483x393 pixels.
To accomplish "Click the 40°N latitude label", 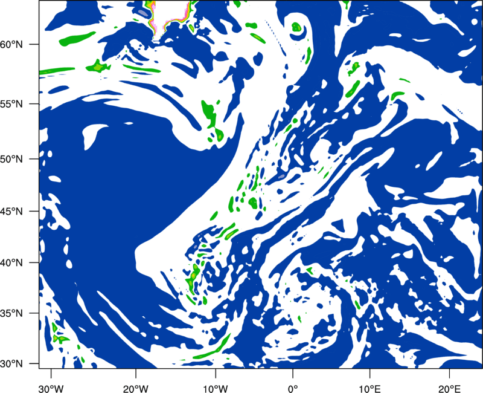I will pyautogui.click(x=11, y=263).
